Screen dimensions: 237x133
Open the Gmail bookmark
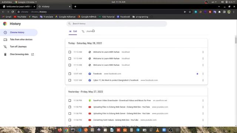(7, 17)
